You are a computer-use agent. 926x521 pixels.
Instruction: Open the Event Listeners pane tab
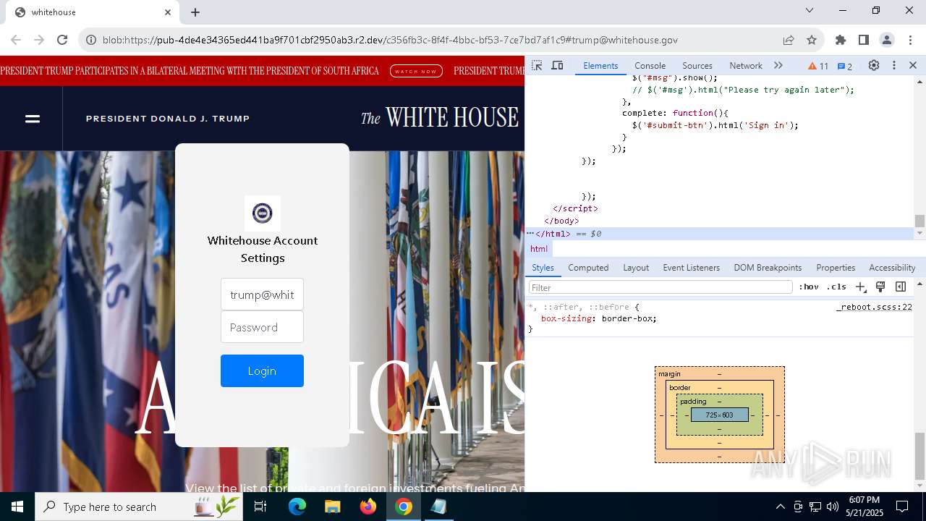tap(691, 267)
